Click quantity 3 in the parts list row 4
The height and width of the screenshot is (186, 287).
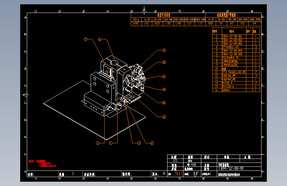[256, 47]
